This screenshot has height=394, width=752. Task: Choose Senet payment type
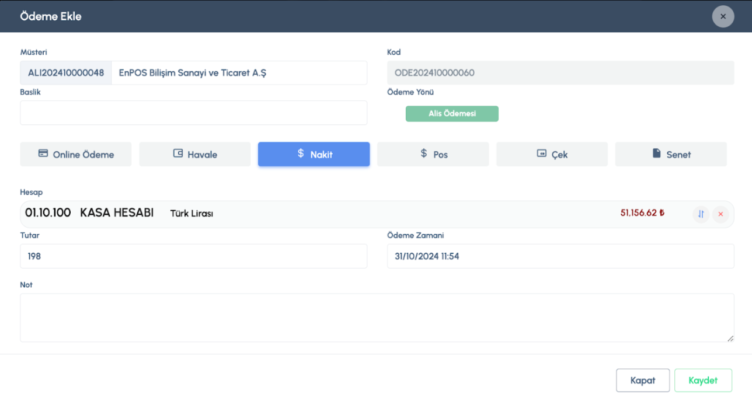(671, 155)
